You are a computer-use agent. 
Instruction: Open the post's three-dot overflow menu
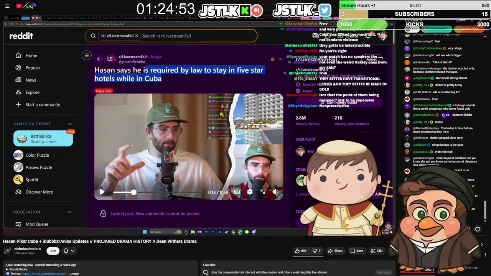280,59
